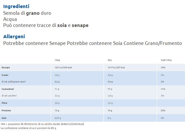Select the 'Semola di grano duro' ingredient line
The width and height of the screenshot is (185, 136).
point(27,13)
